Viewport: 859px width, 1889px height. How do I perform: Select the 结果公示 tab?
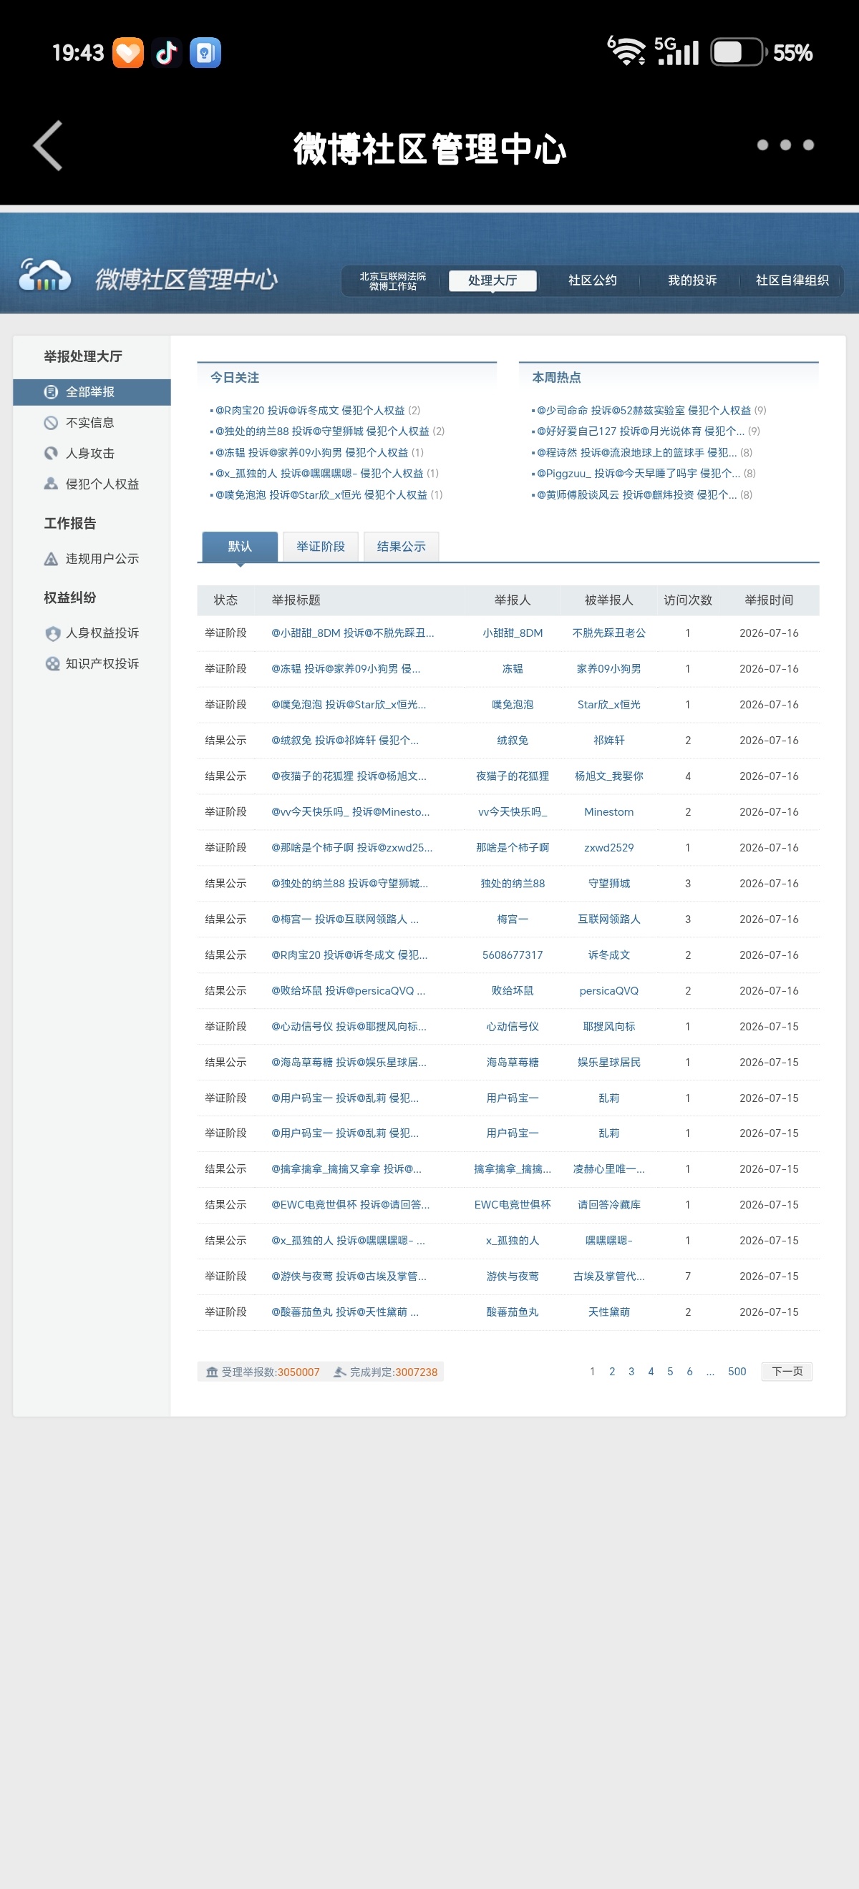(x=402, y=547)
